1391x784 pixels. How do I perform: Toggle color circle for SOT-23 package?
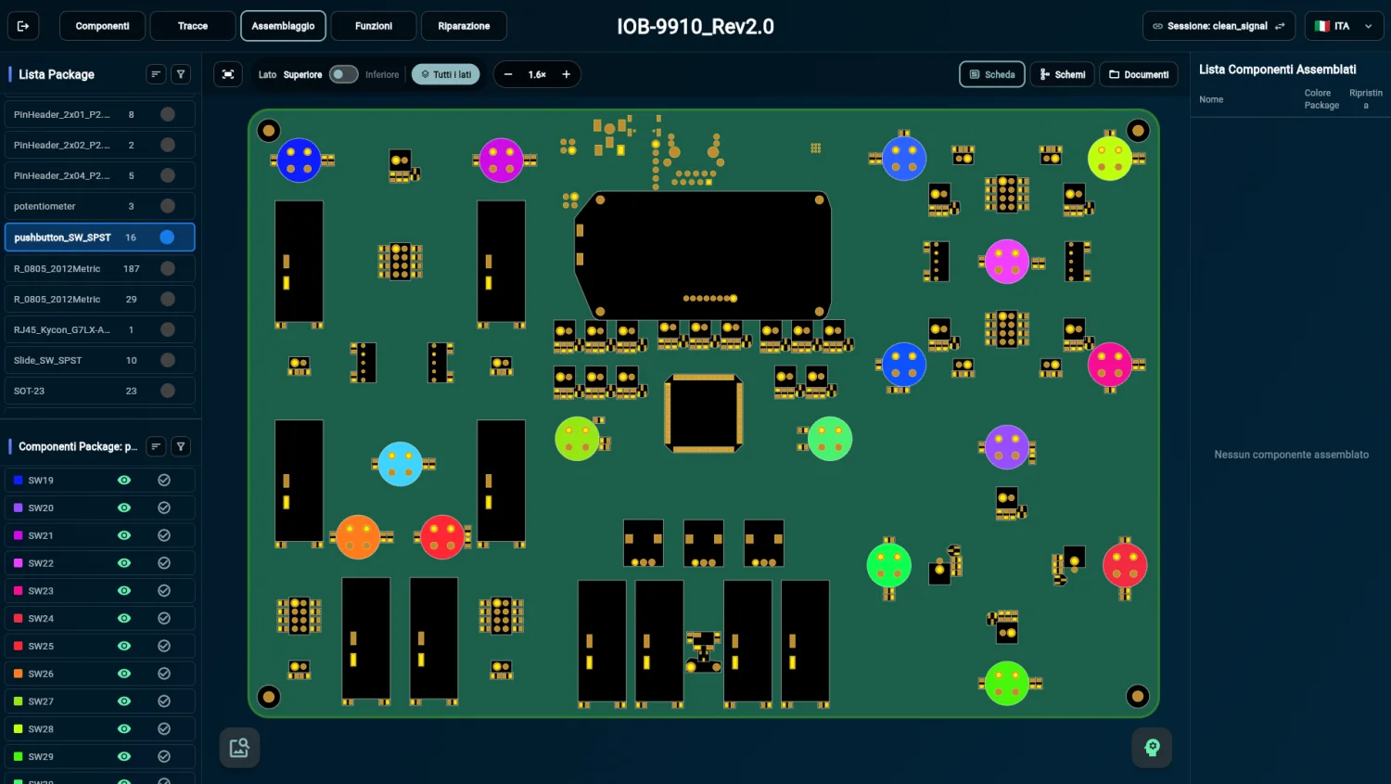(x=168, y=391)
